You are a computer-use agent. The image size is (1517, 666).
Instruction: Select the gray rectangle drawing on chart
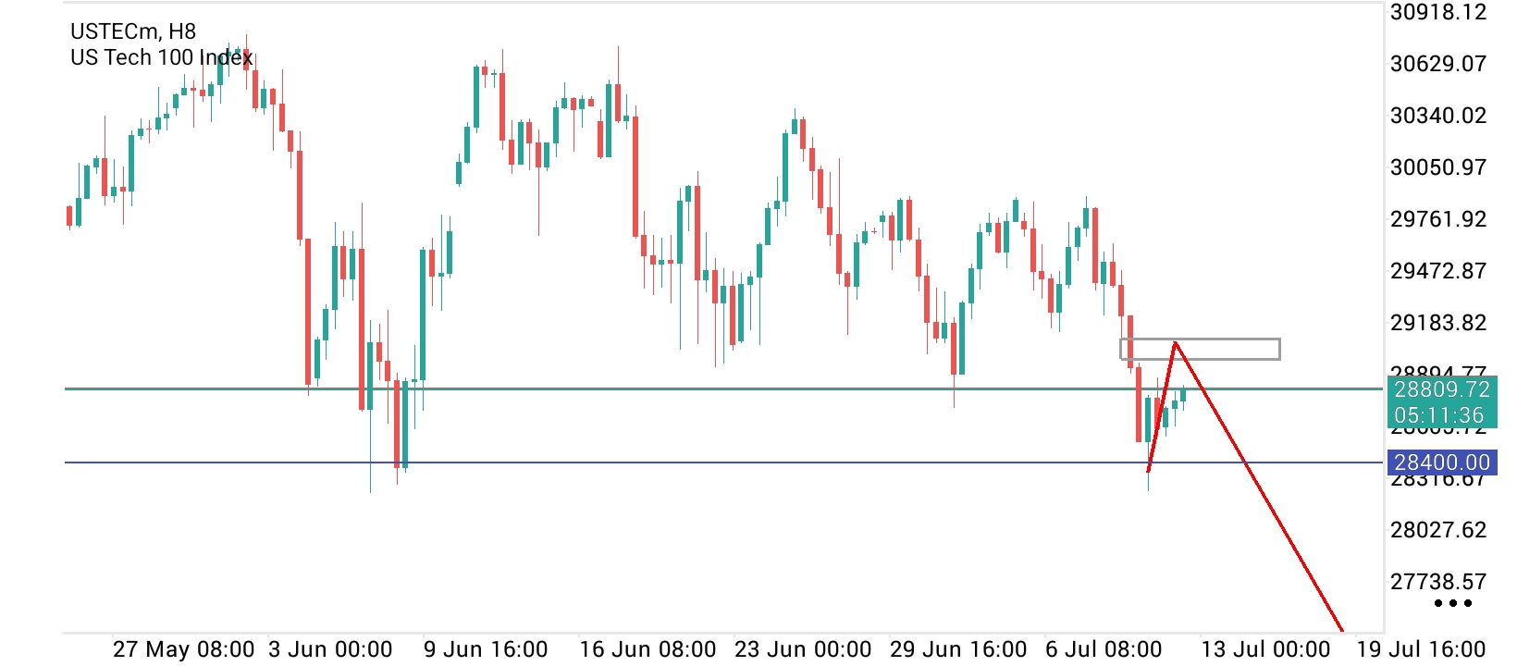[1200, 349]
